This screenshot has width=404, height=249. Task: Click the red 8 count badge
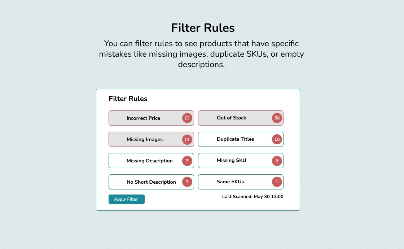[x=277, y=161]
